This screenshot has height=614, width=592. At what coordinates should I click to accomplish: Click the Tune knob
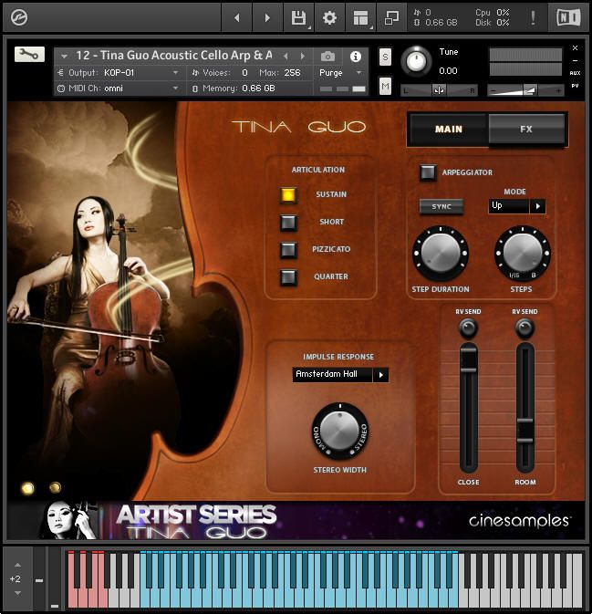point(416,61)
